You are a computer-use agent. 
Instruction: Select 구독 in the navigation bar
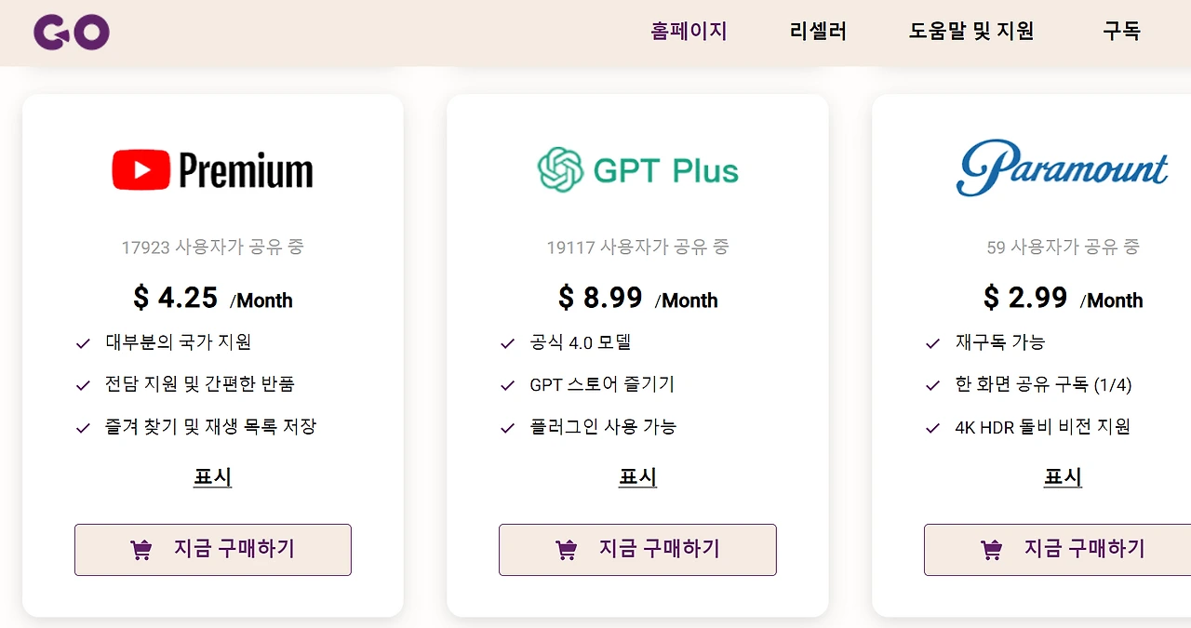[1122, 31]
